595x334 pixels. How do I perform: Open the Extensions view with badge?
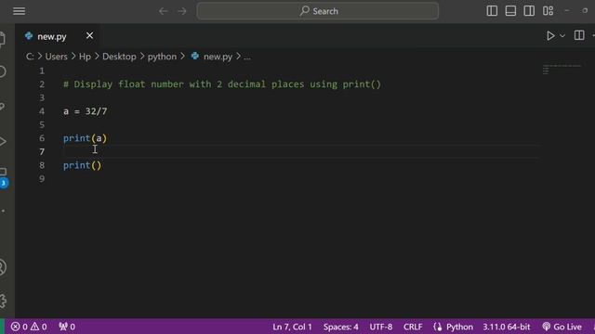[3, 177]
